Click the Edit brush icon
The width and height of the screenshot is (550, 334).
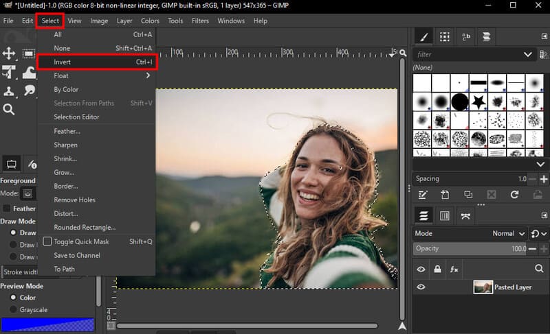(x=423, y=195)
